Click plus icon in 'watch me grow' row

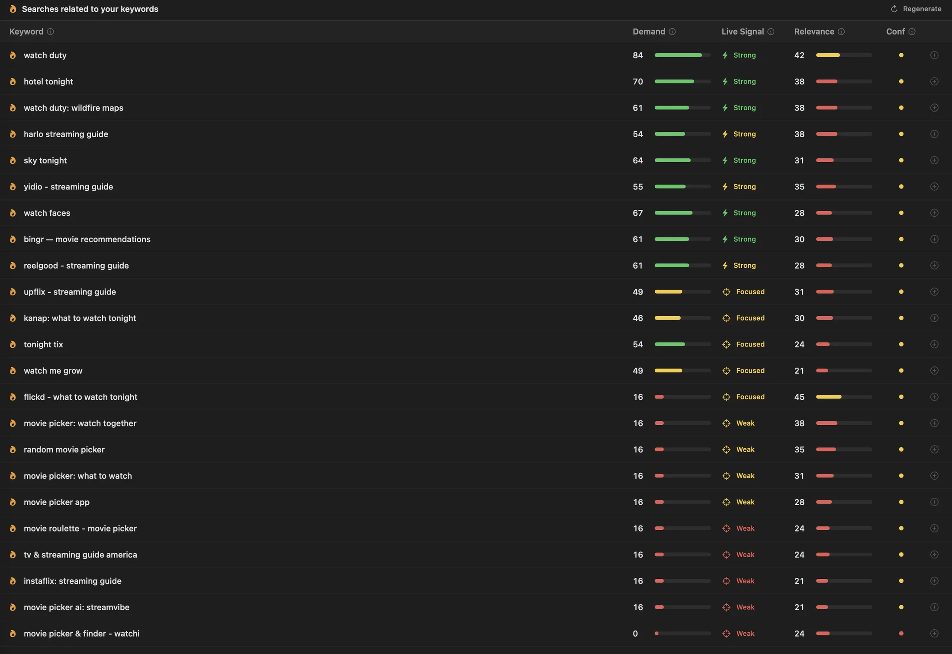pyautogui.click(x=934, y=371)
